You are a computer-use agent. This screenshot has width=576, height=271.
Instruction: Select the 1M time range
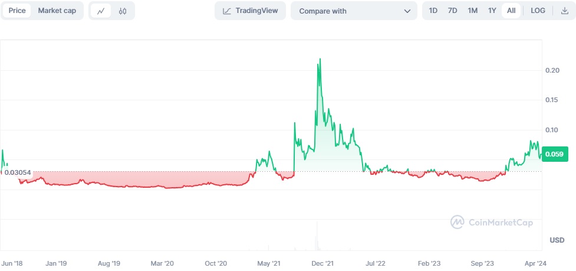coord(472,11)
